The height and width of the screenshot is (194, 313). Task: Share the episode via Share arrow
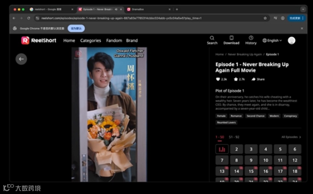[258, 79]
